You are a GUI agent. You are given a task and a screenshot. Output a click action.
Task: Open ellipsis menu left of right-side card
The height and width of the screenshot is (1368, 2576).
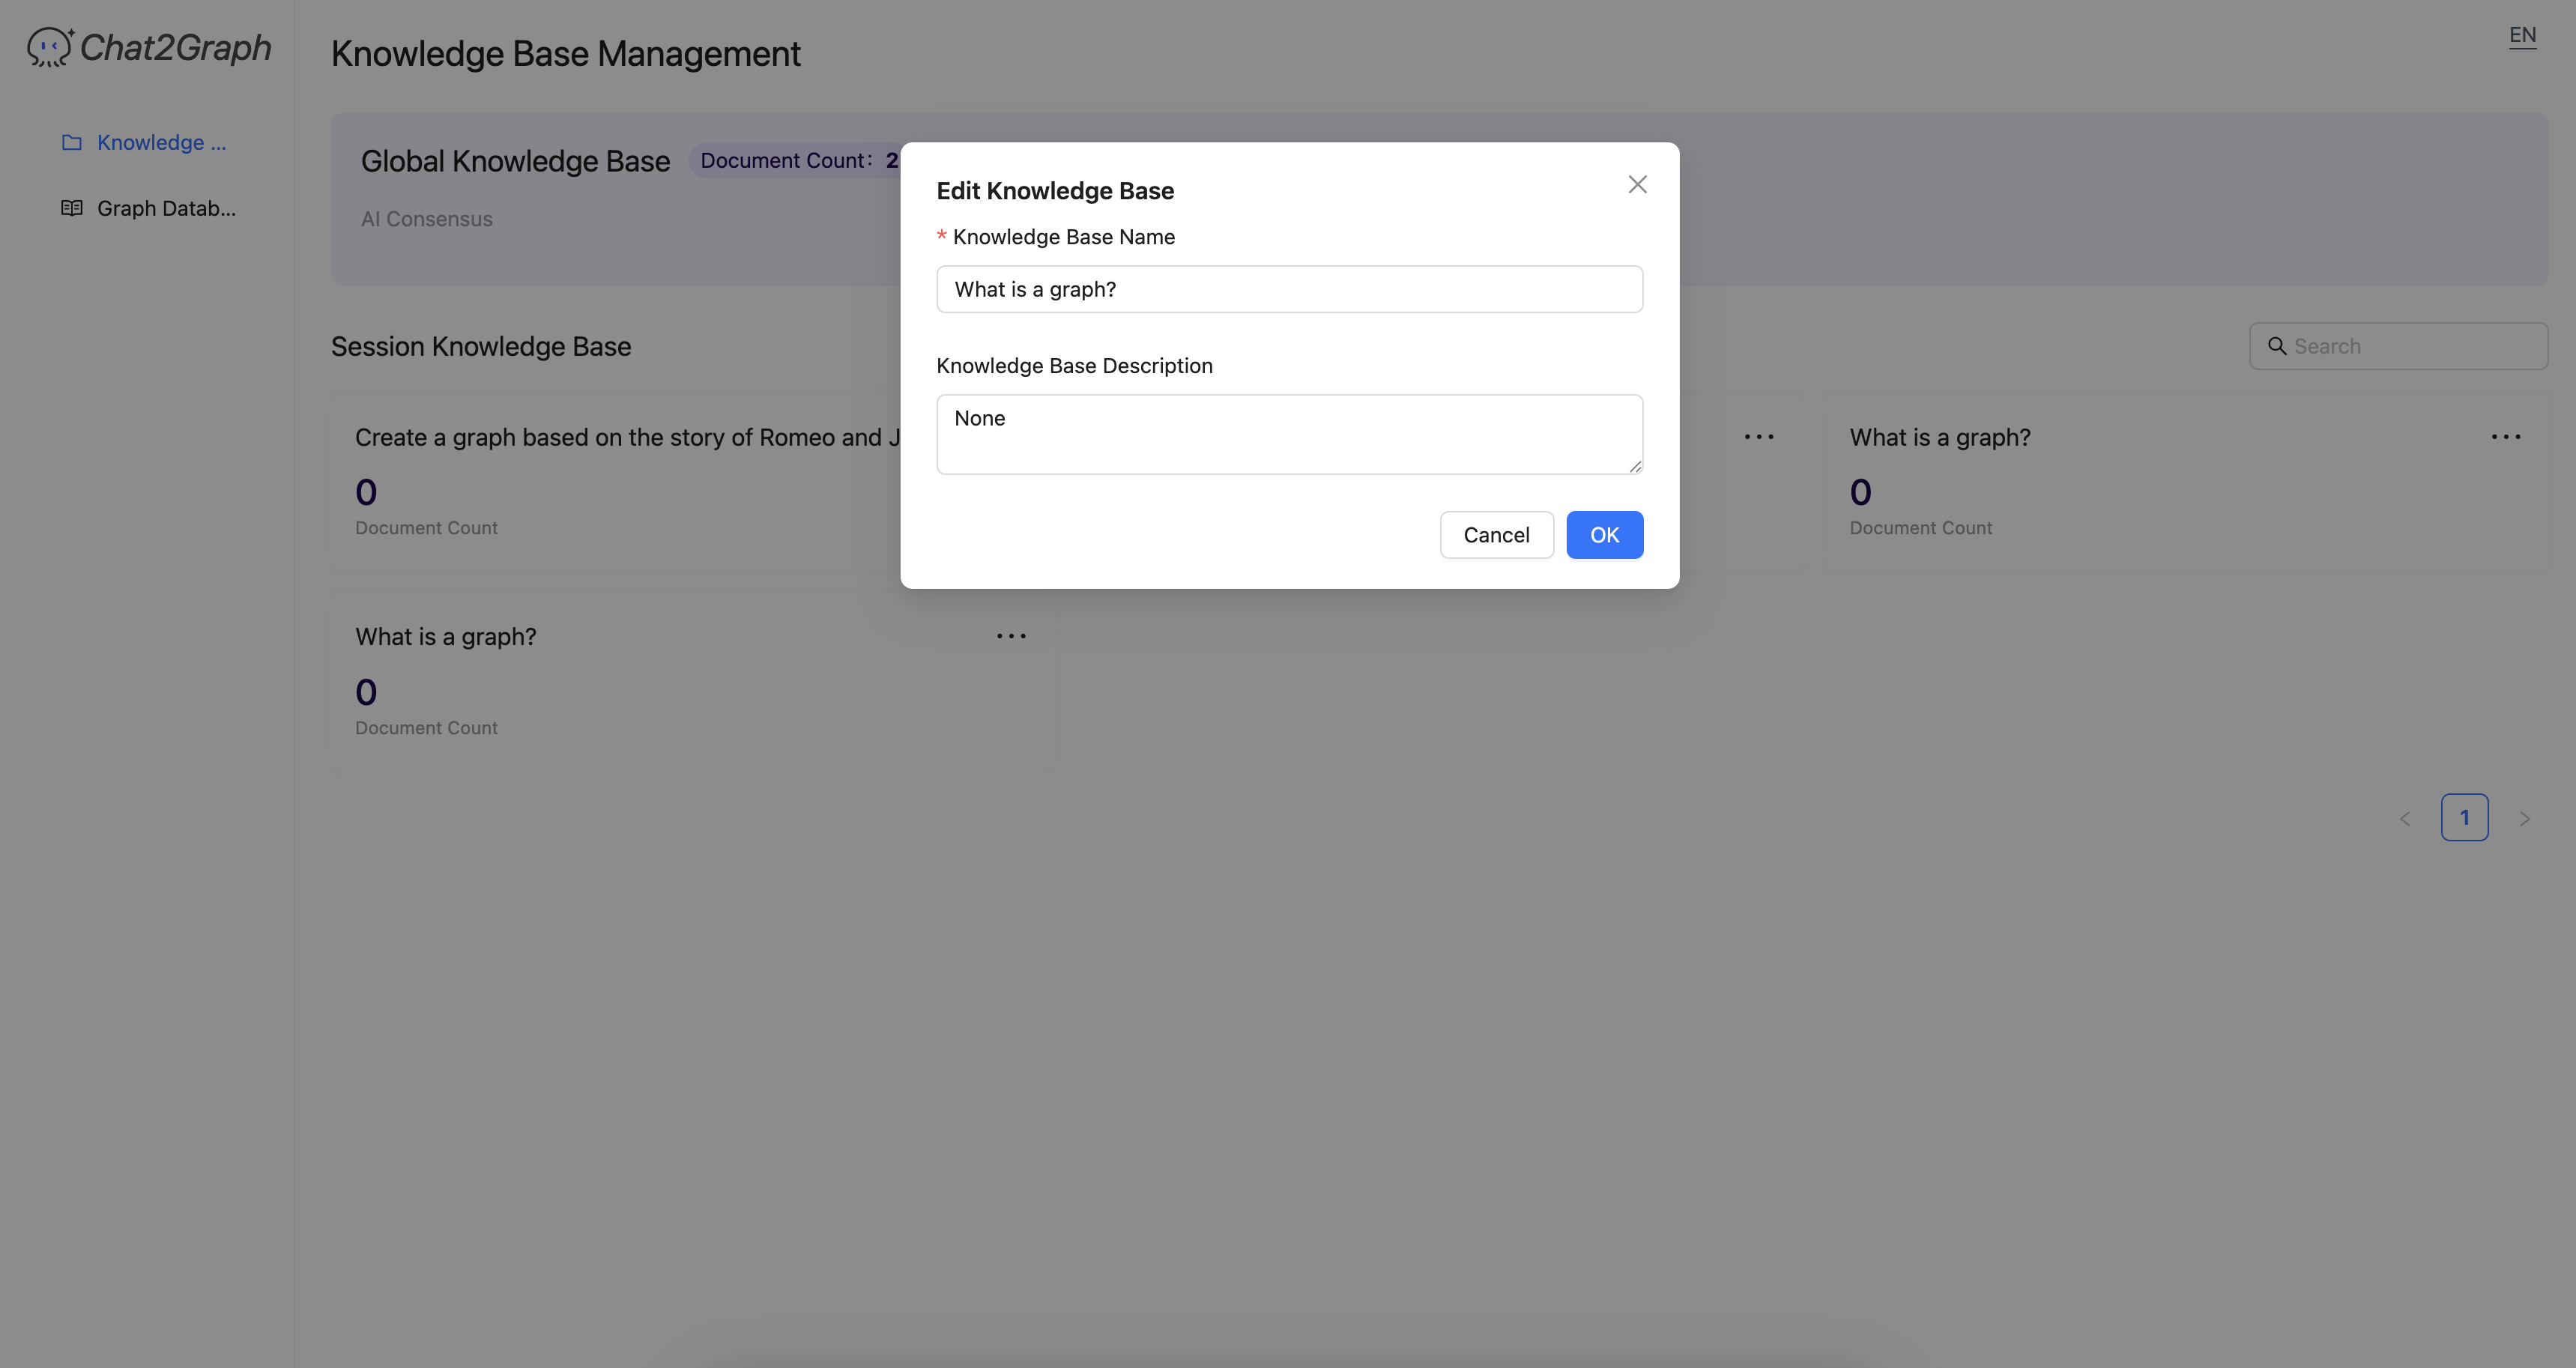point(1759,437)
